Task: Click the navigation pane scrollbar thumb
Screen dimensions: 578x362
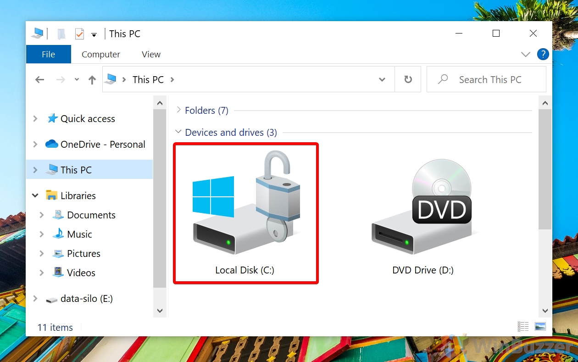Action: (160, 199)
